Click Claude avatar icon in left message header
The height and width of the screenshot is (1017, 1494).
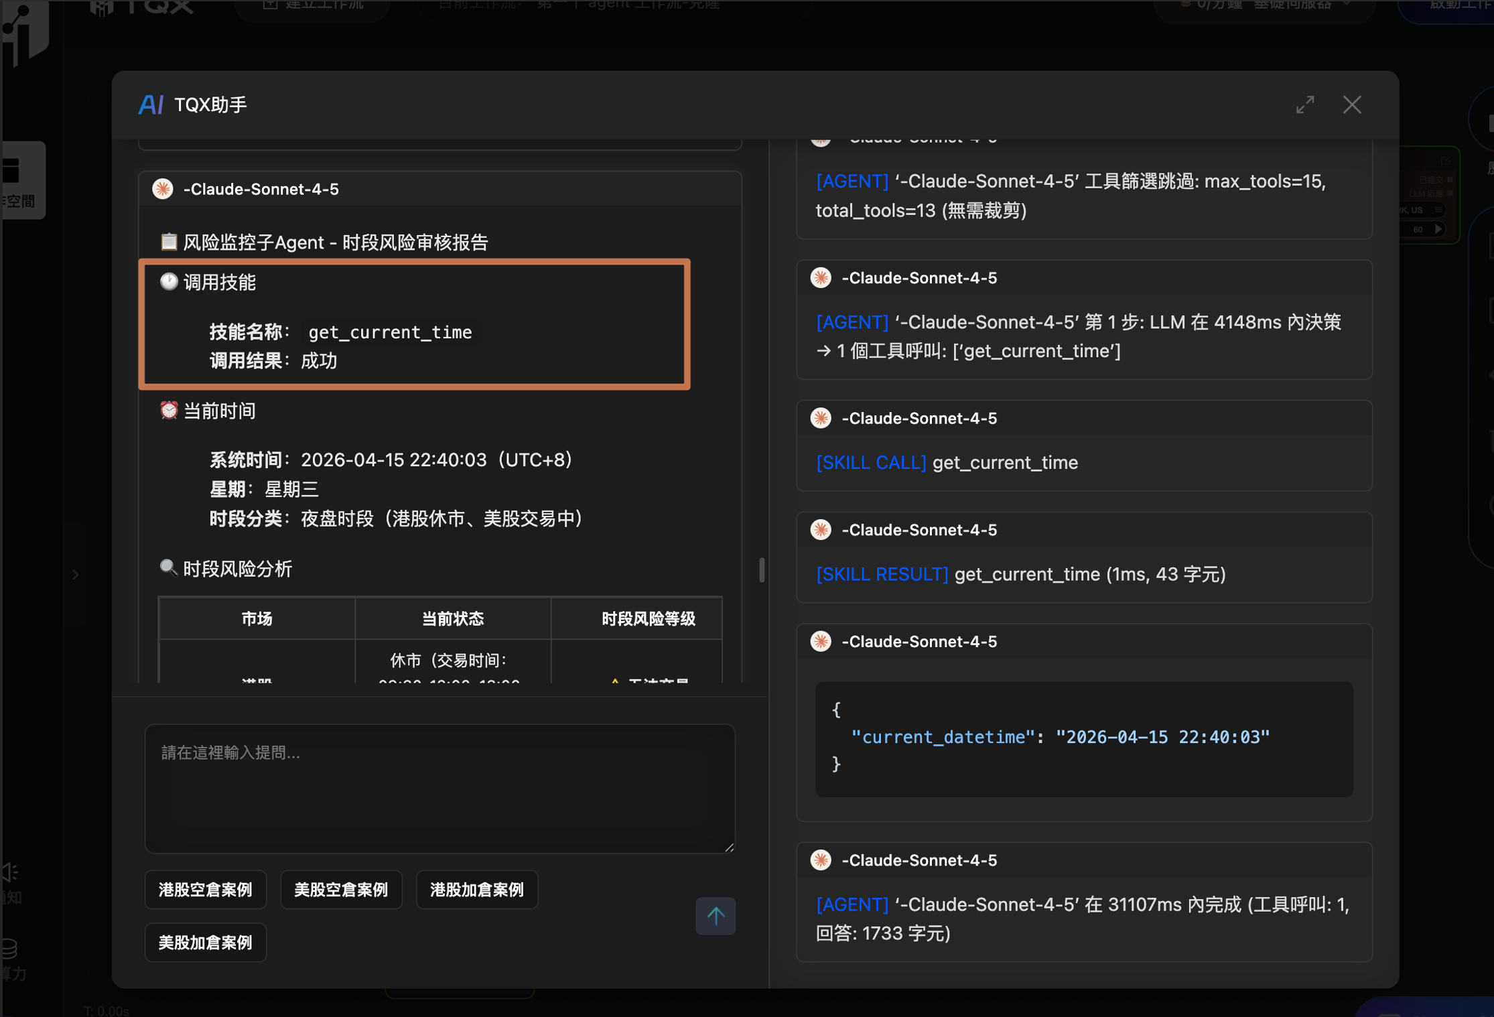click(x=163, y=189)
